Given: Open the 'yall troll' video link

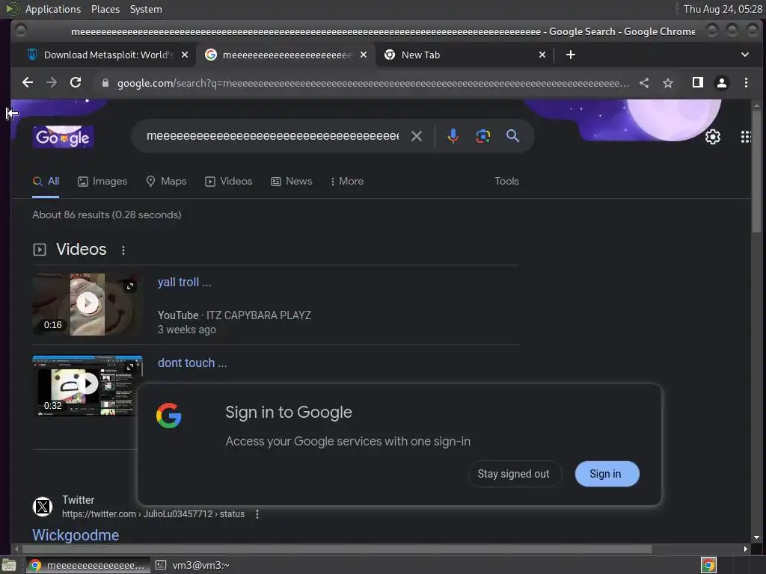Looking at the screenshot, I should pyautogui.click(x=184, y=282).
